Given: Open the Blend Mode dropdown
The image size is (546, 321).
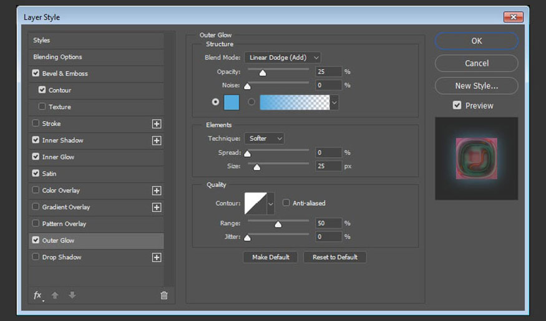Looking at the screenshot, I should [283, 57].
